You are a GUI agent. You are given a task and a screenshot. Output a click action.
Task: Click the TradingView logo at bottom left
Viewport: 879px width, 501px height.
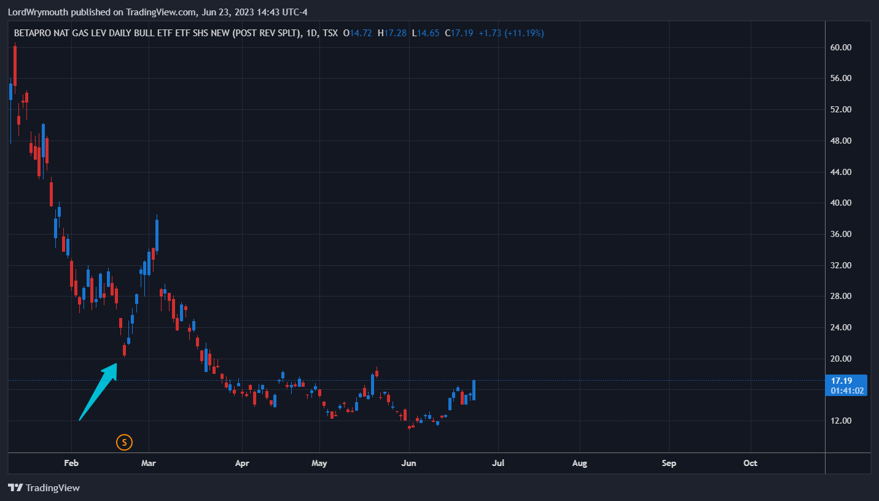click(44, 488)
